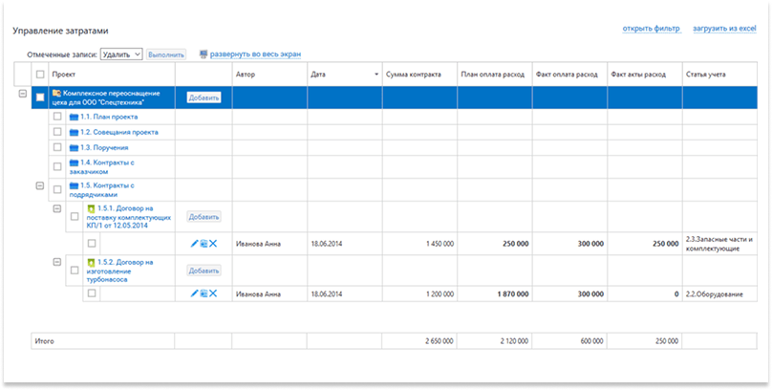
Task: Click the monitor icon beside 'развернуть во весь экран'
Action: [x=203, y=54]
